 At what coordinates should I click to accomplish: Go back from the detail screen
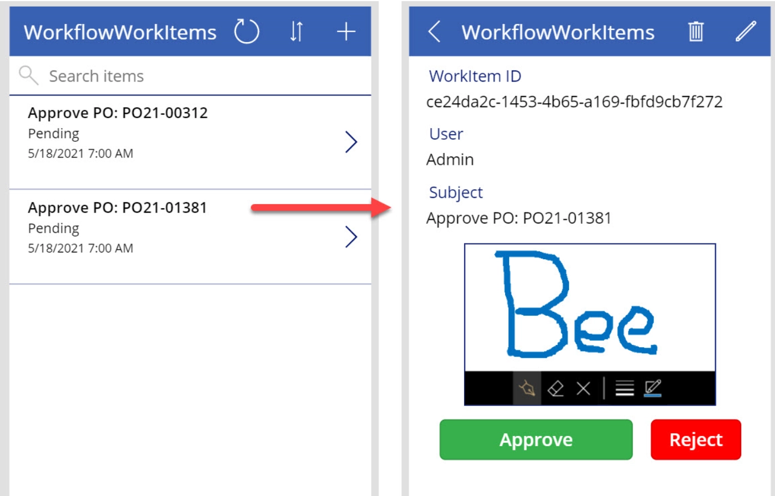435,32
